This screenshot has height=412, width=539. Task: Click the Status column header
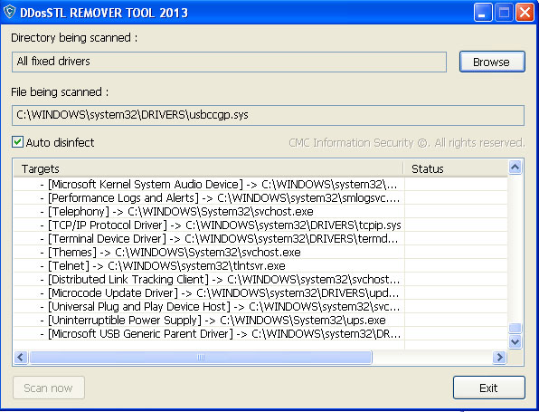[456, 168]
